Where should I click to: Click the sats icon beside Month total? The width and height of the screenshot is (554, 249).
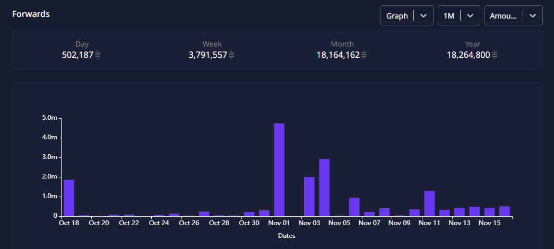click(364, 55)
